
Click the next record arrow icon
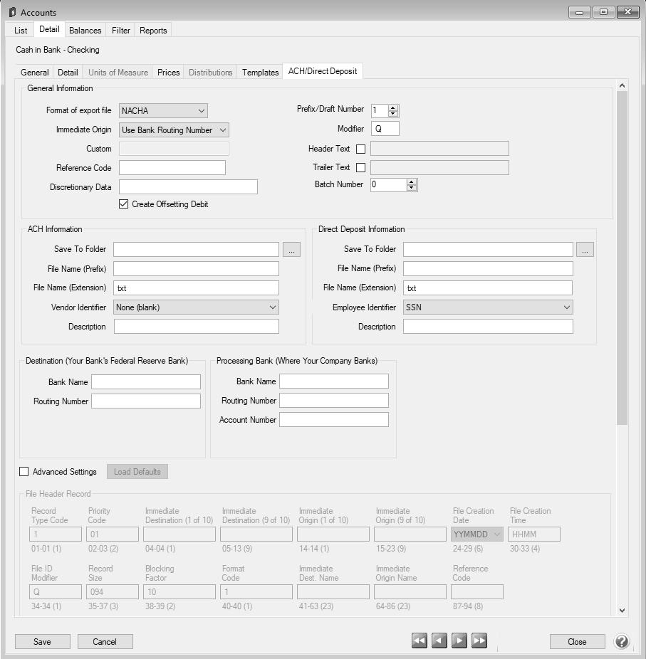click(x=459, y=641)
